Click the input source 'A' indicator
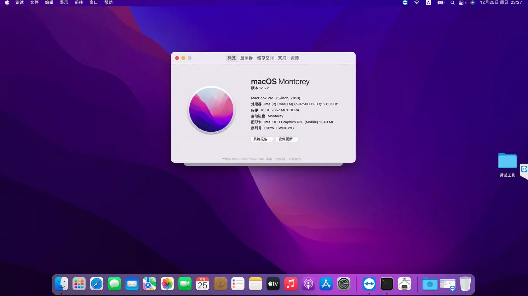528x296 pixels. pyautogui.click(x=428, y=3)
